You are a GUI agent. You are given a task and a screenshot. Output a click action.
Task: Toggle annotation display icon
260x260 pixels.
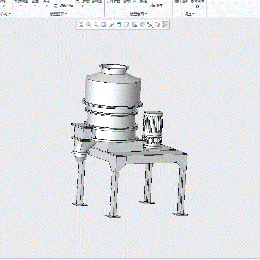(157, 25)
